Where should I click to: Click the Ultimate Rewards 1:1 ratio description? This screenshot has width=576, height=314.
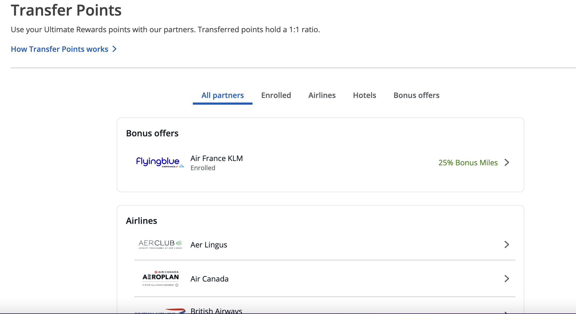coord(165,30)
